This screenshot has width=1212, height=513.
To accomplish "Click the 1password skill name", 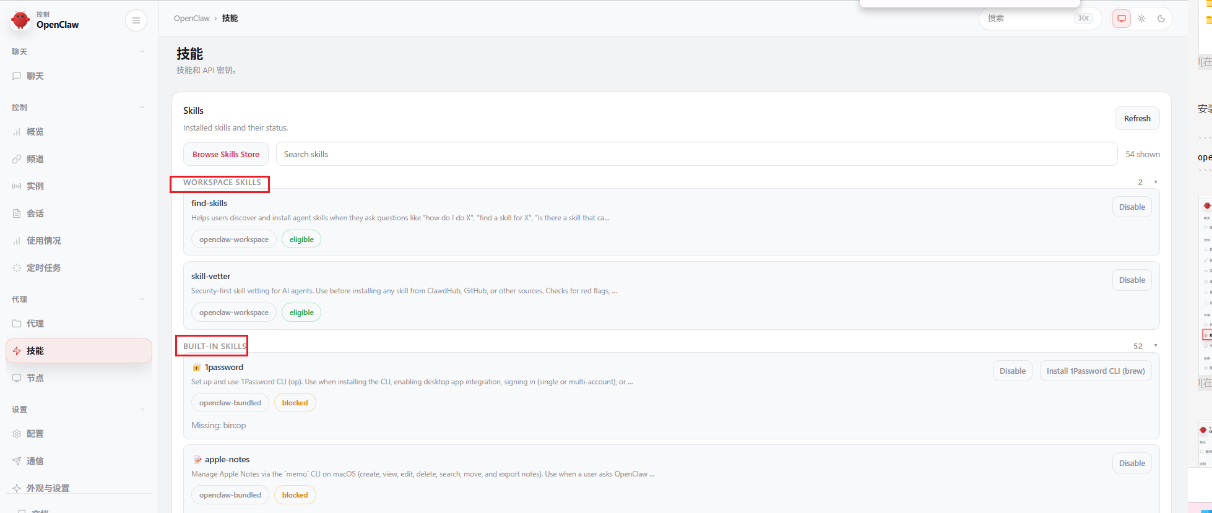I will pyautogui.click(x=224, y=367).
